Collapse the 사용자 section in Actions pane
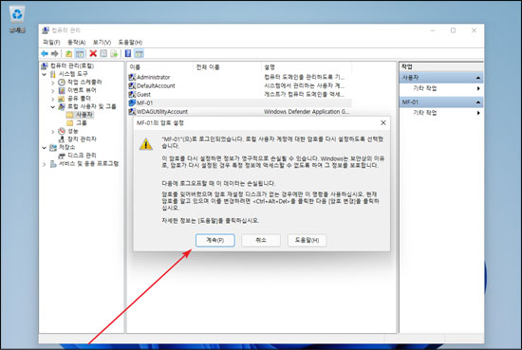This screenshot has height=350, width=522. click(478, 78)
